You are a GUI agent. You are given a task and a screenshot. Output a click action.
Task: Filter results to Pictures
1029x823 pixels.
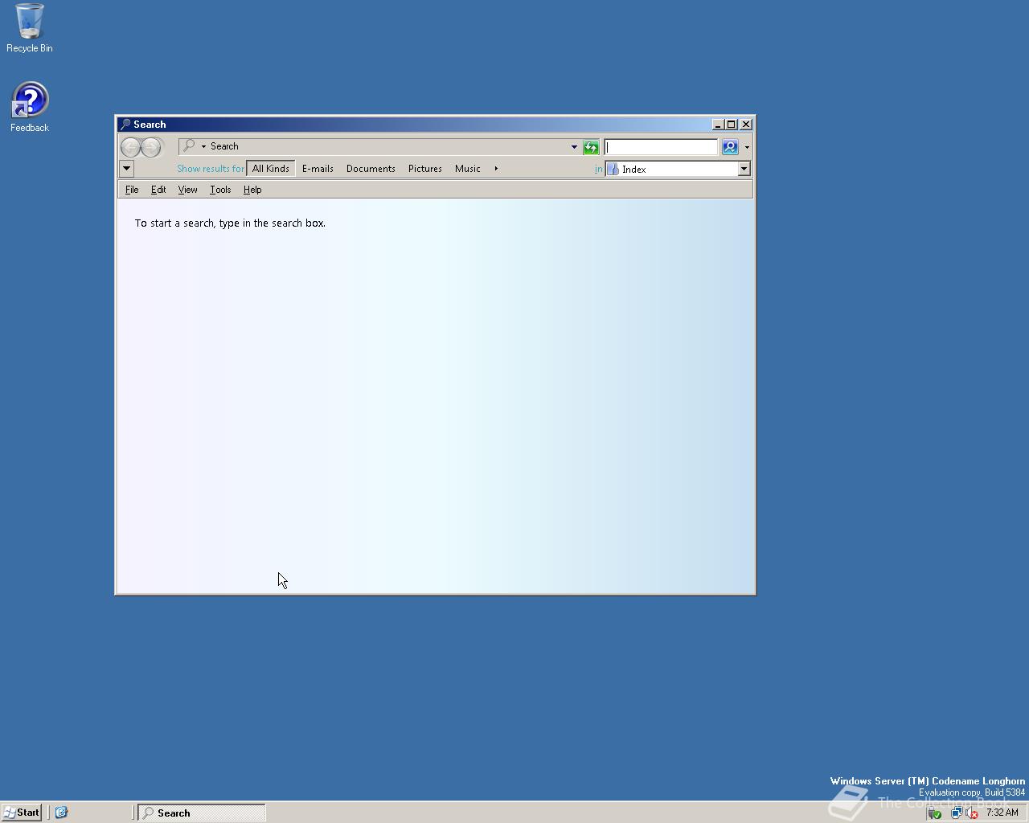[425, 169]
